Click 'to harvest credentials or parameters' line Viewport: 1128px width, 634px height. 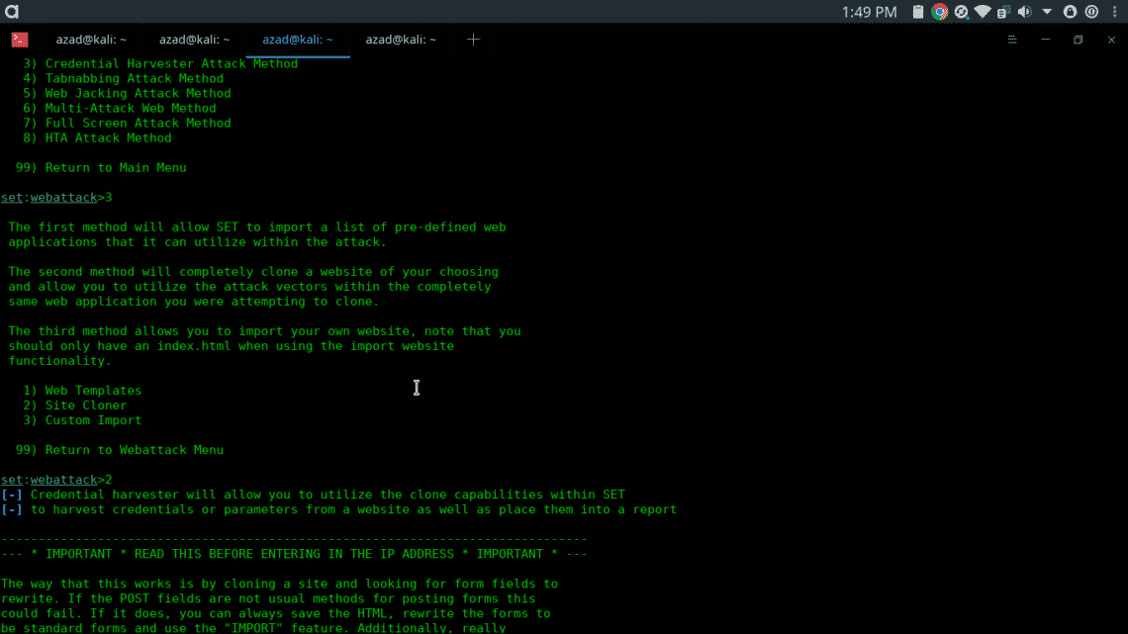[x=338, y=509]
